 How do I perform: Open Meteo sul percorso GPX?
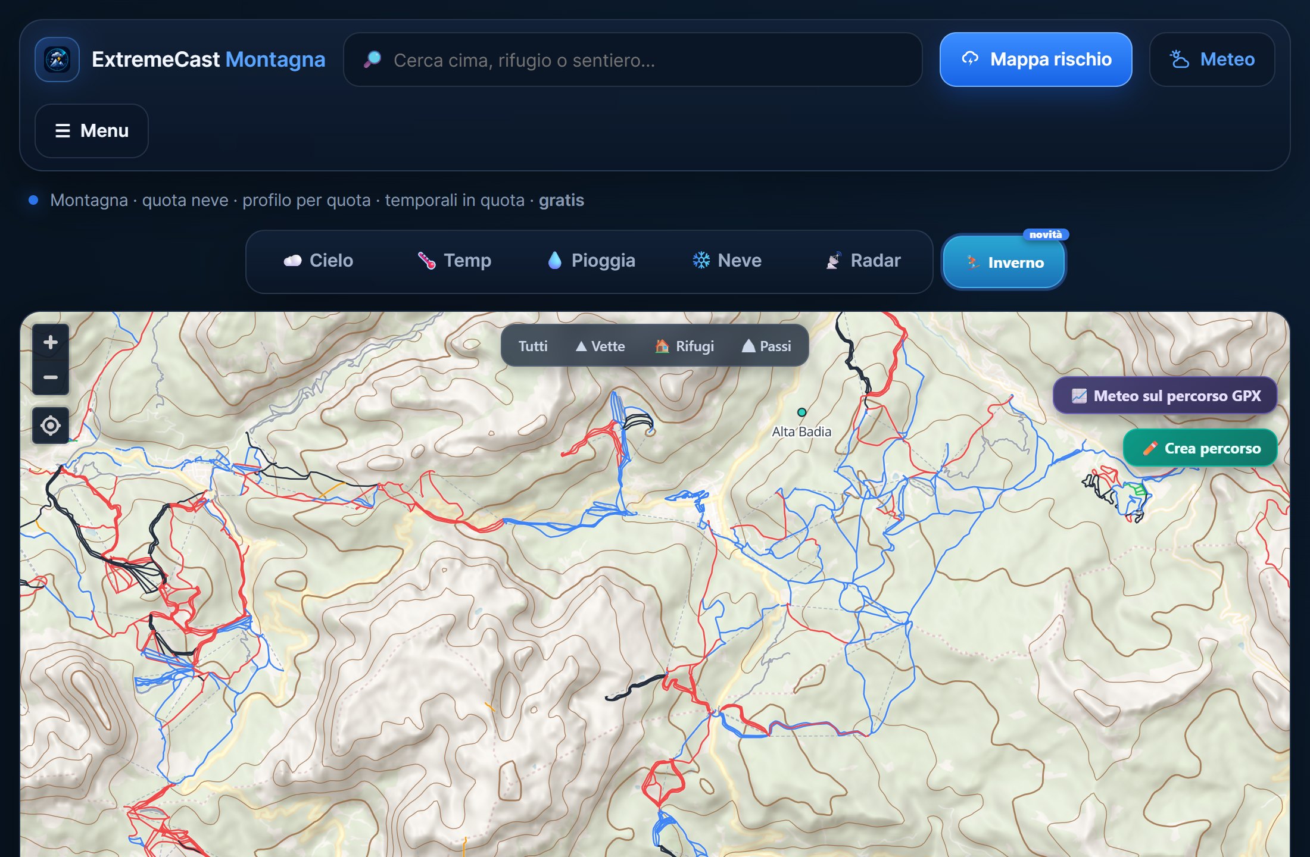coord(1165,396)
